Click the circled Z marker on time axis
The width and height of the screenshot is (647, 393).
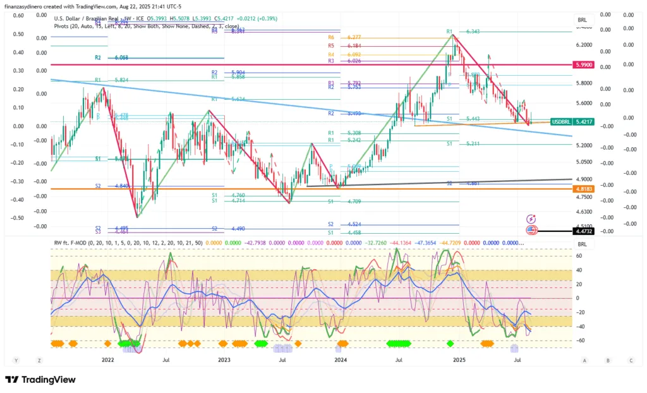point(39,360)
